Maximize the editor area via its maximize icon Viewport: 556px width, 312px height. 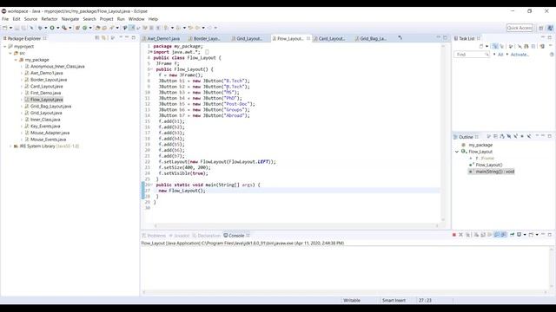click(x=445, y=38)
